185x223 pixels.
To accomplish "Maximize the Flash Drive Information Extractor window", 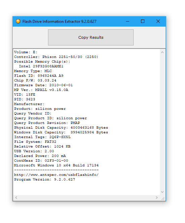I will (x=143, y=21).
